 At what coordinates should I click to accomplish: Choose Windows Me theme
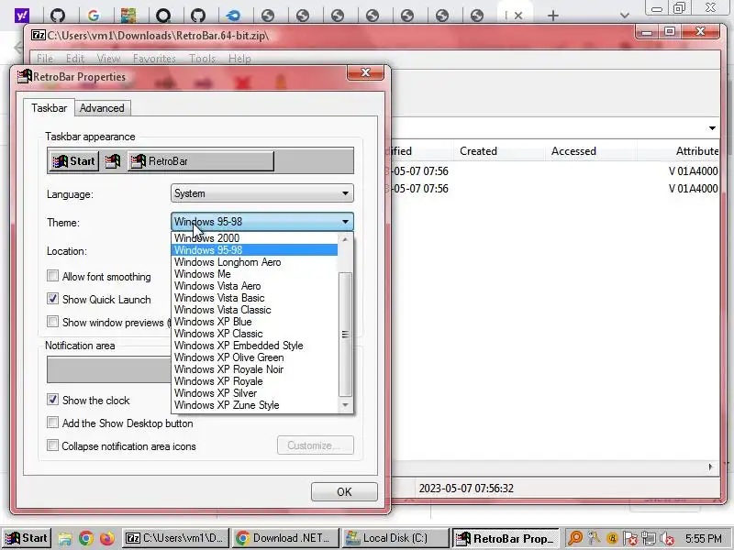coord(255,274)
